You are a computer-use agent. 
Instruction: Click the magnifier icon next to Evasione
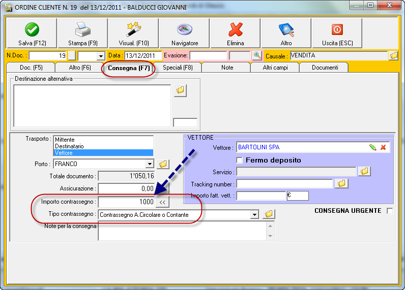[x=257, y=55]
